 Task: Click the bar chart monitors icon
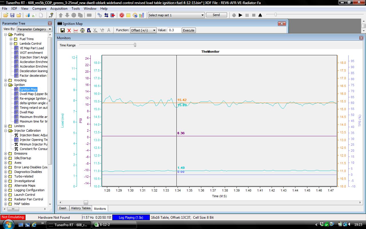coord(142,15)
